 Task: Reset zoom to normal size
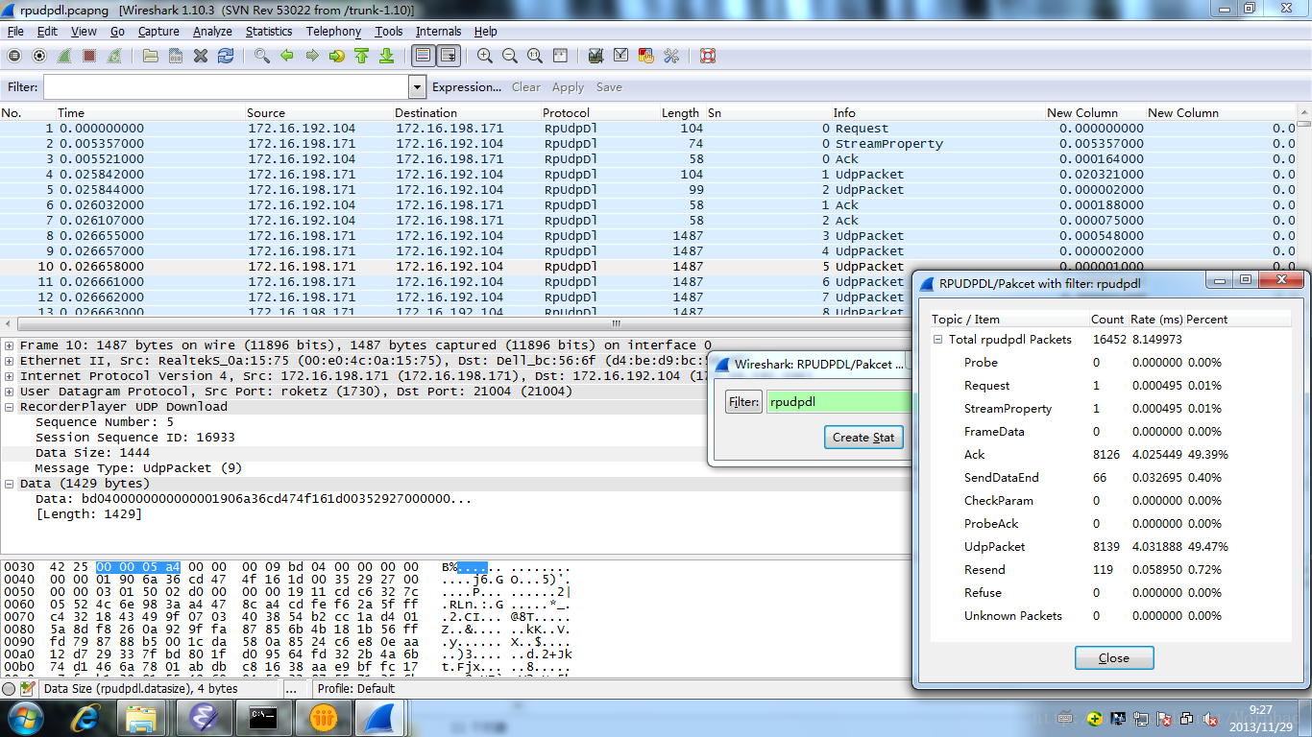(535, 56)
